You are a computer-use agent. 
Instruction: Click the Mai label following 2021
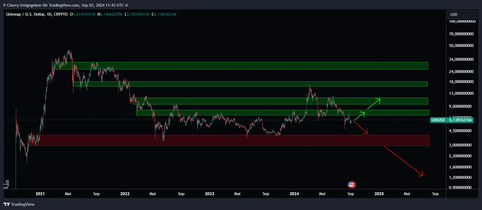[x=68, y=194]
